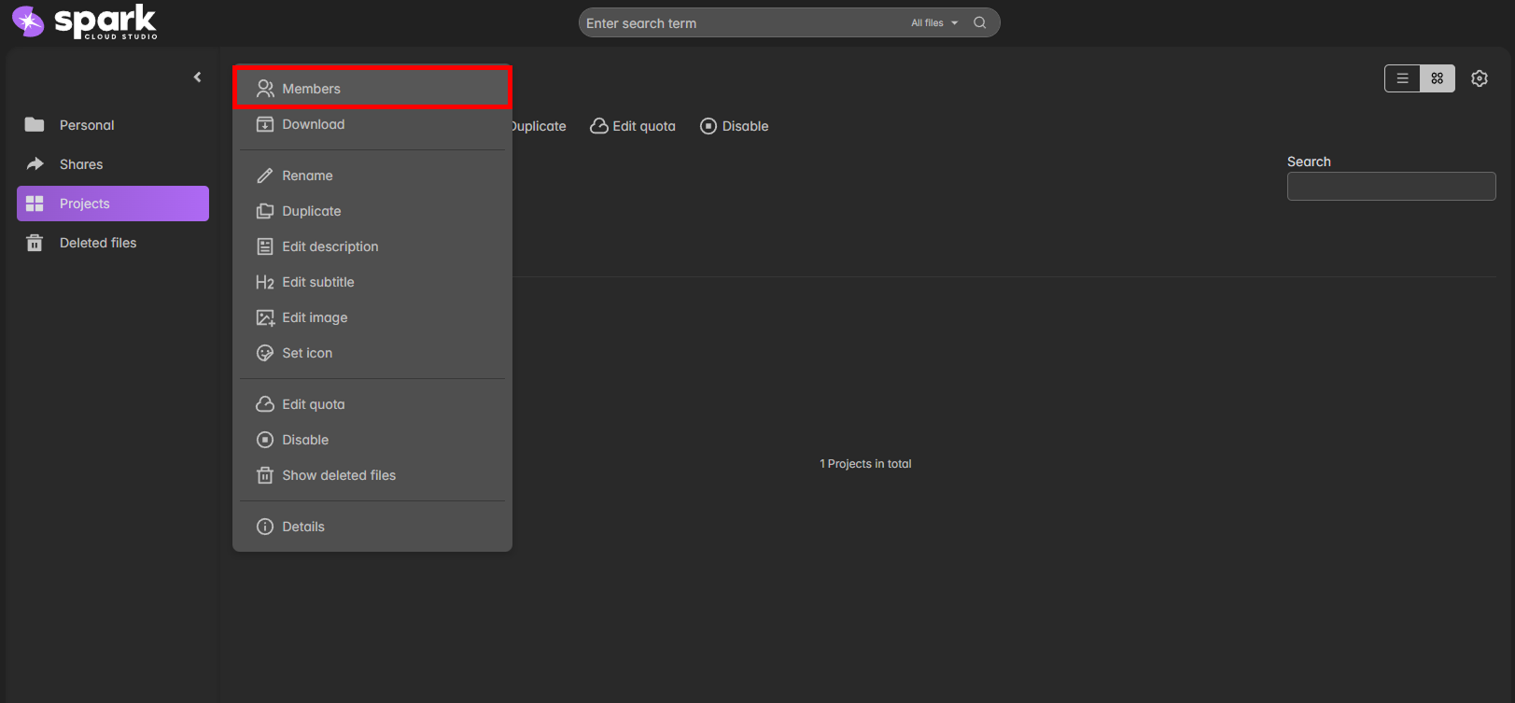This screenshot has height=703, width=1515.
Task: Click the projects Search input field
Action: coord(1391,187)
